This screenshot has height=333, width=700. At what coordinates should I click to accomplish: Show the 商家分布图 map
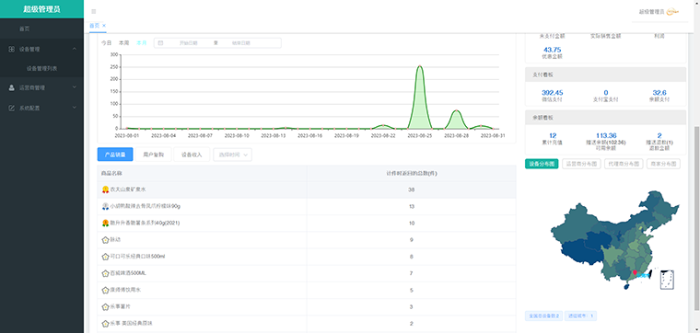(x=663, y=164)
